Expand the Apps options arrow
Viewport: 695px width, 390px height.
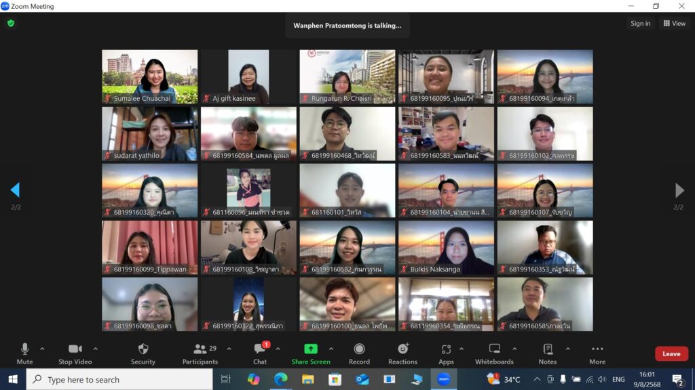pos(462,349)
